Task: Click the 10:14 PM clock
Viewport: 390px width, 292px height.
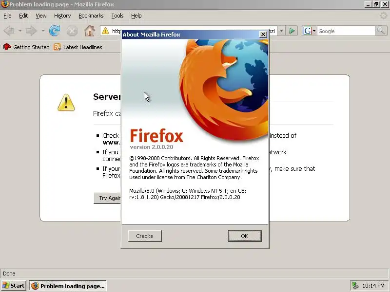Action: [373, 286]
